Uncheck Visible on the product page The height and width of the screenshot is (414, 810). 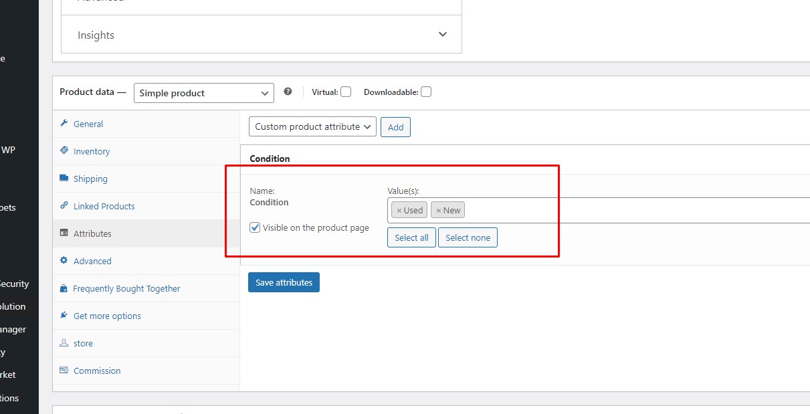255,227
